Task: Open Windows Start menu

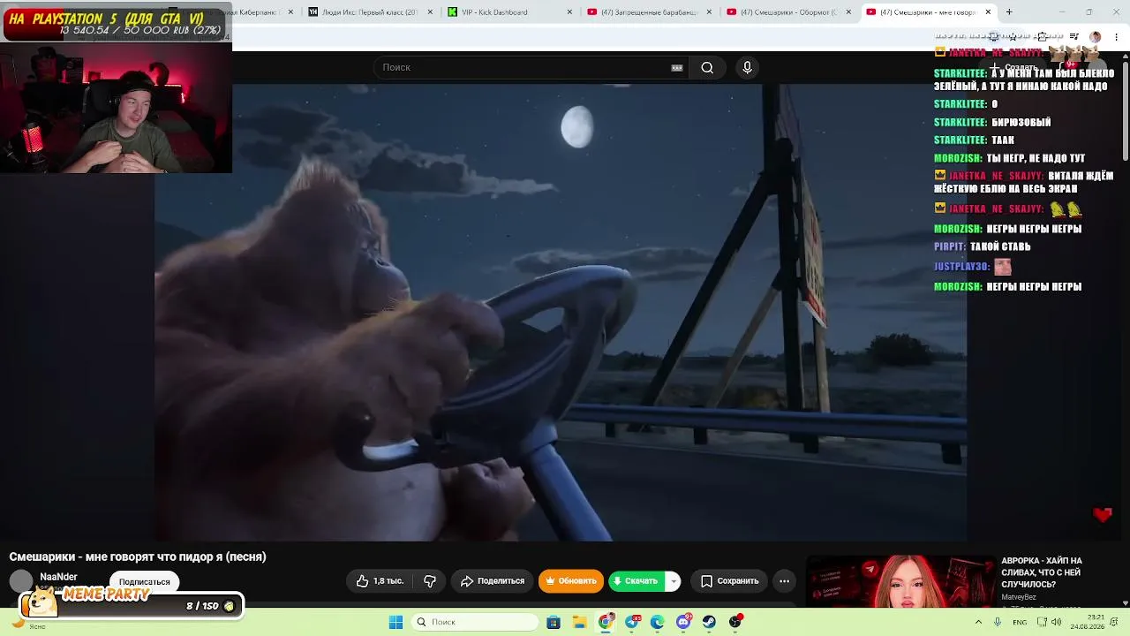Action: (x=396, y=622)
